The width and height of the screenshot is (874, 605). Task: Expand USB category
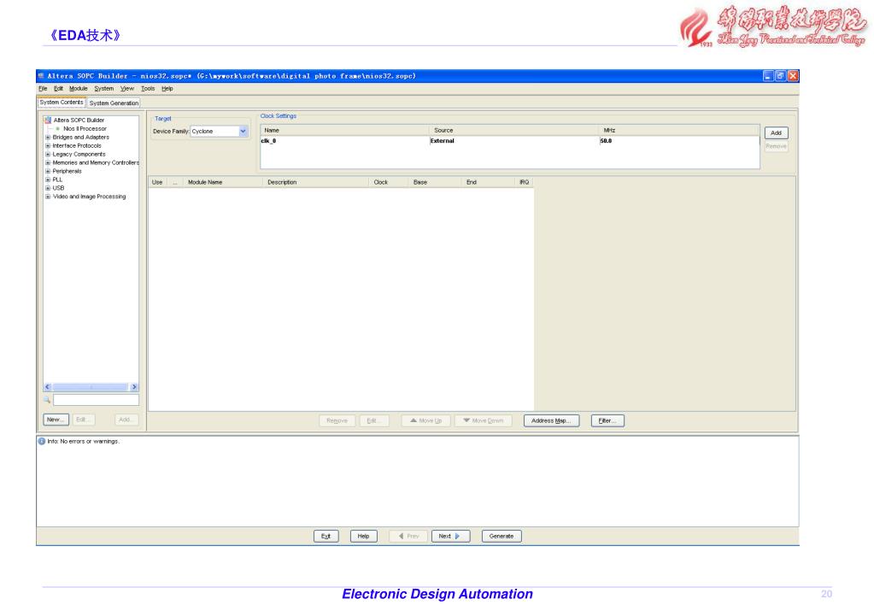[x=48, y=188]
